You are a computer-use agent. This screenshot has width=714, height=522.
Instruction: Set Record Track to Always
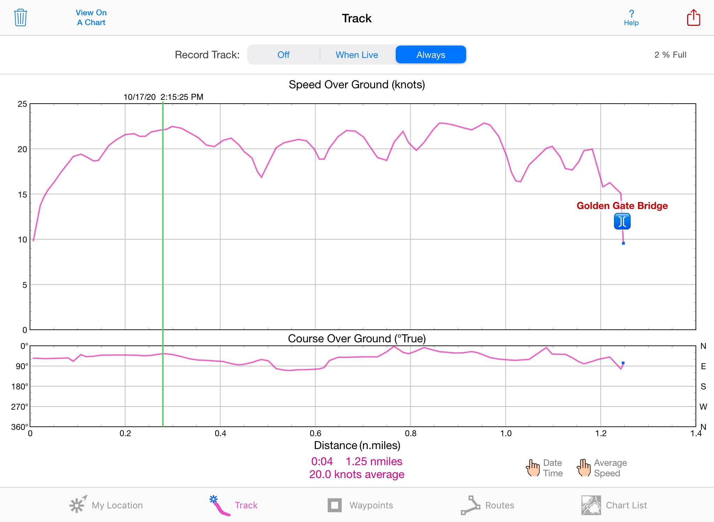(x=431, y=55)
